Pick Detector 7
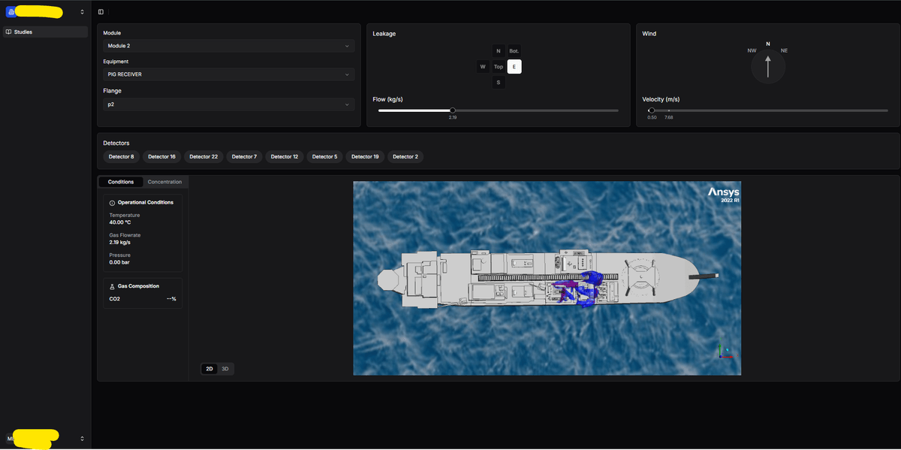 245,156
